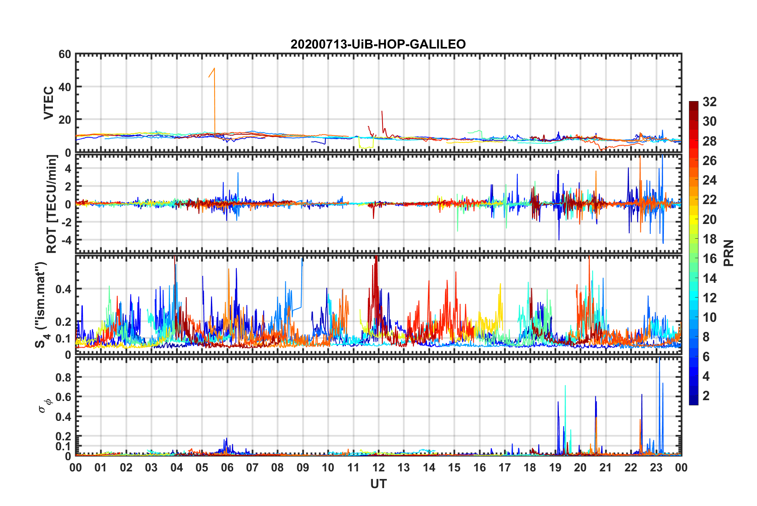The height and width of the screenshot is (506, 757).
Task: Click the dark red S4 peak near 12 UT
Action: (376, 278)
